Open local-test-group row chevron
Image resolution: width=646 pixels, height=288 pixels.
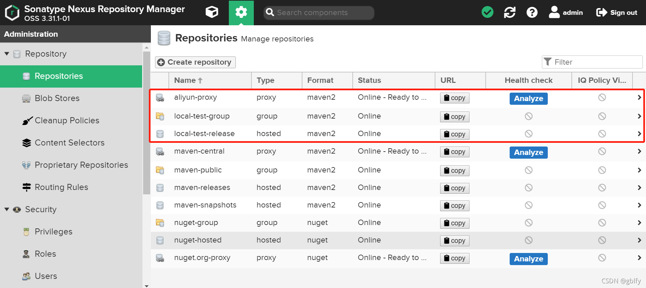[639, 116]
